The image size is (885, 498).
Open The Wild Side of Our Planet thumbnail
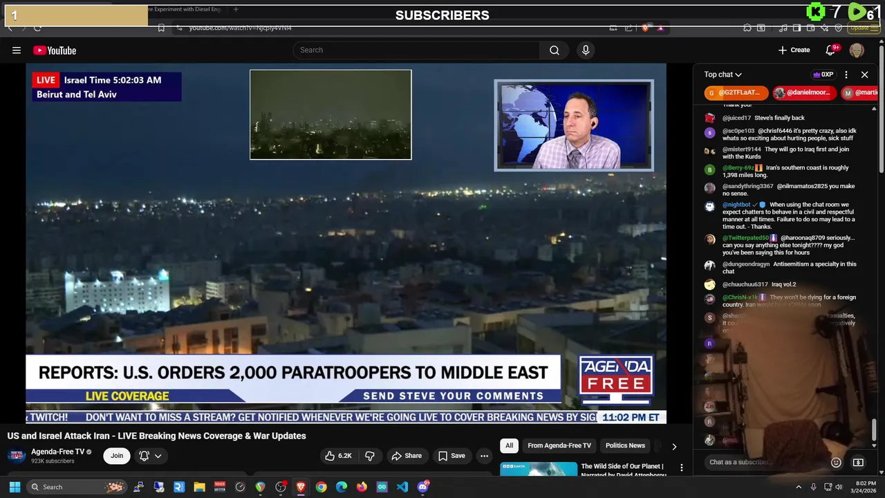[x=539, y=469]
